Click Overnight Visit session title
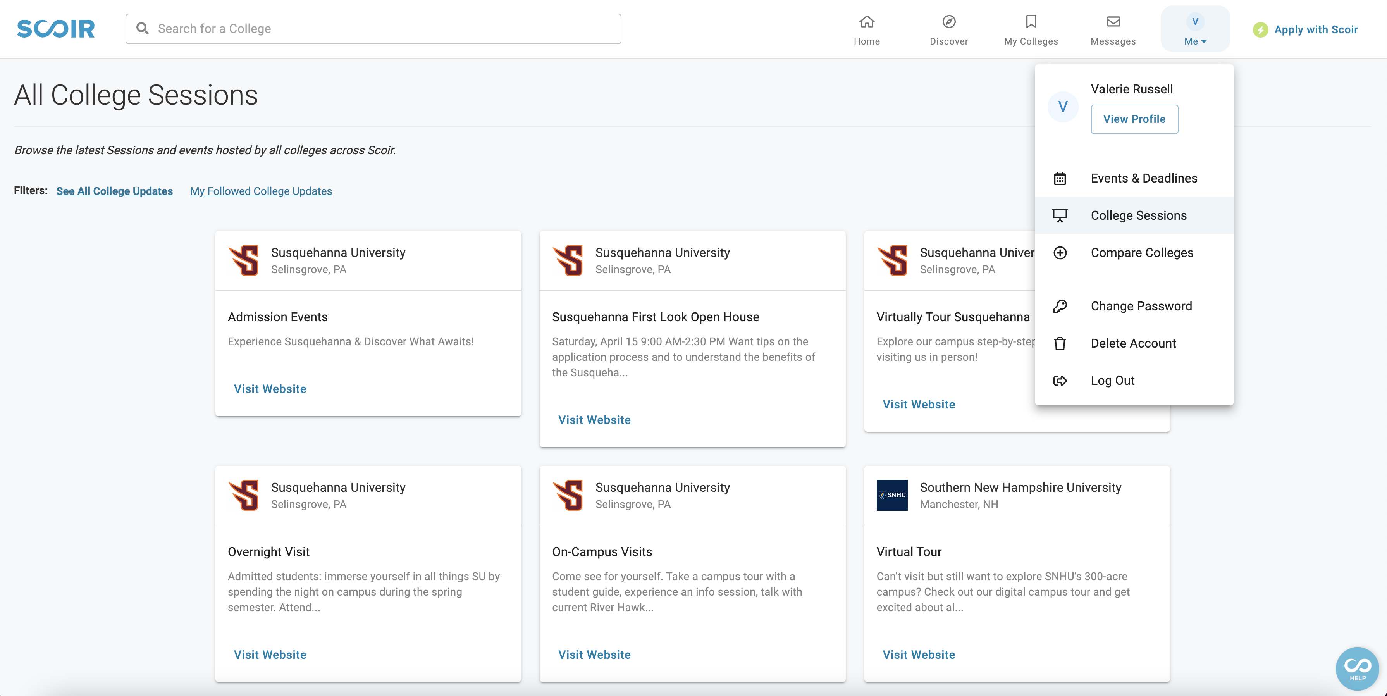Image resolution: width=1387 pixels, height=696 pixels. [268, 551]
